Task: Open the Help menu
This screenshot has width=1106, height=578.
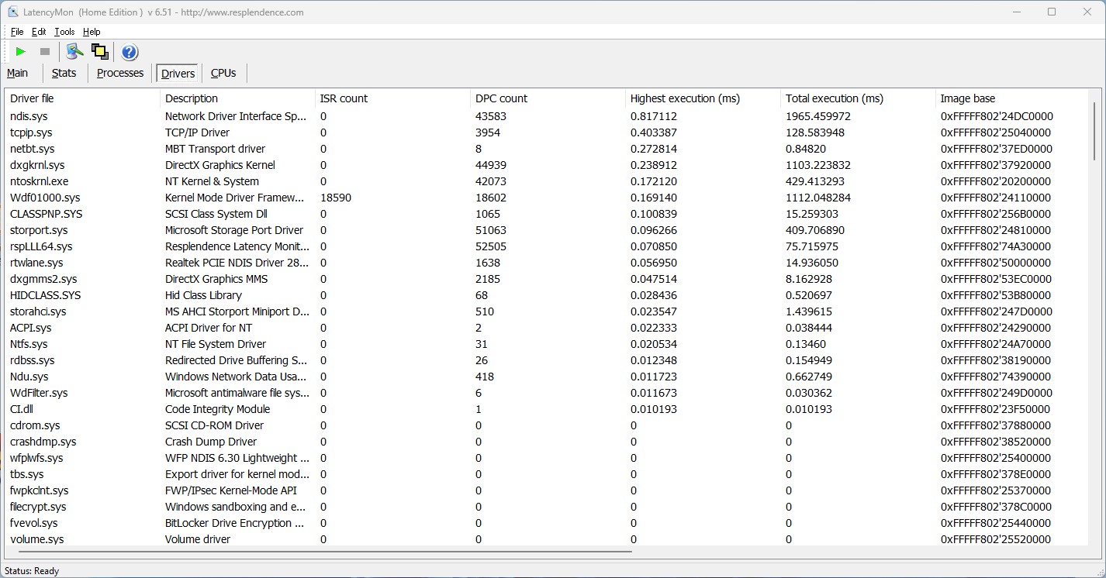Action: 92,32
